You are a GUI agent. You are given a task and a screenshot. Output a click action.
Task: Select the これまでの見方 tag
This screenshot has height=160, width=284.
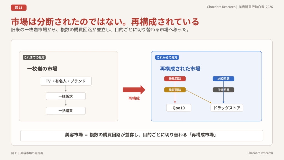(34, 57)
